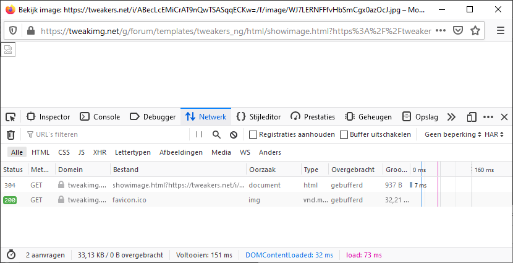This screenshot has width=513, height=263.
Task: Sort by Oorzaak column header
Action: pos(274,170)
